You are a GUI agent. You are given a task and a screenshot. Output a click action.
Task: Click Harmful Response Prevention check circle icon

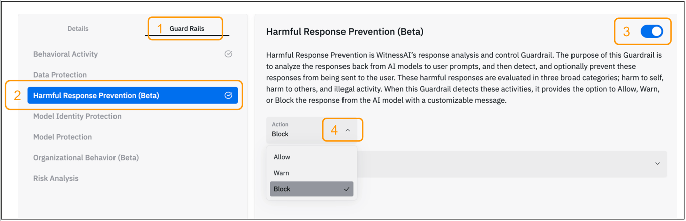(x=228, y=95)
